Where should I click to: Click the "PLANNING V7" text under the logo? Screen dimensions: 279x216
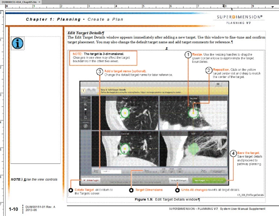(238, 23)
